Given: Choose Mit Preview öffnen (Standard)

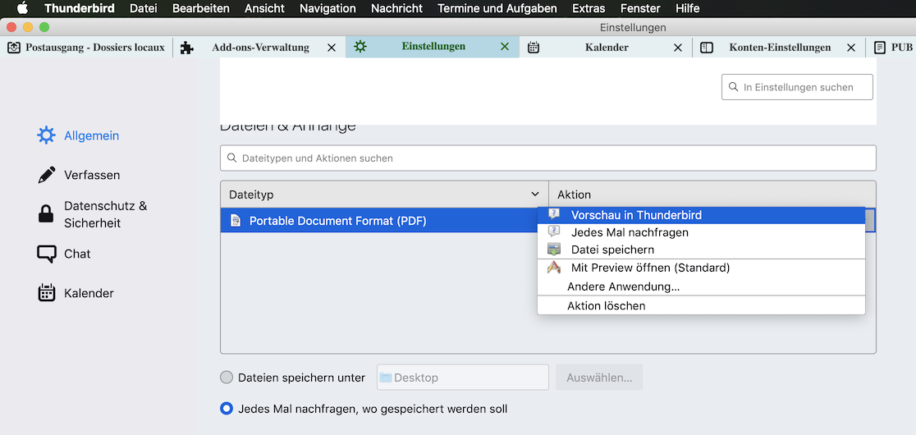Looking at the screenshot, I should (x=701, y=268).
